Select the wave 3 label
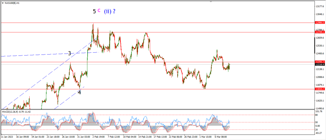 (x=70, y=54)
